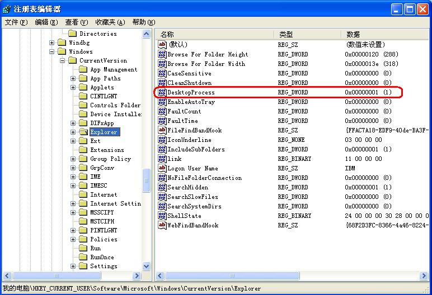This screenshot has height=295, width=432.
Task: Select the Controls Folder key
Action: [x=115, y=105]
